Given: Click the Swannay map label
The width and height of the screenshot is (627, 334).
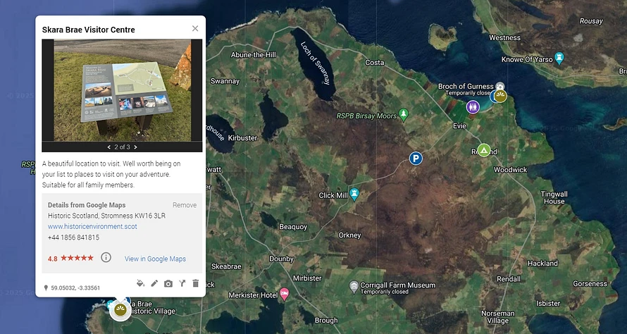Looking at the screenshot, I should click(225, 81).
